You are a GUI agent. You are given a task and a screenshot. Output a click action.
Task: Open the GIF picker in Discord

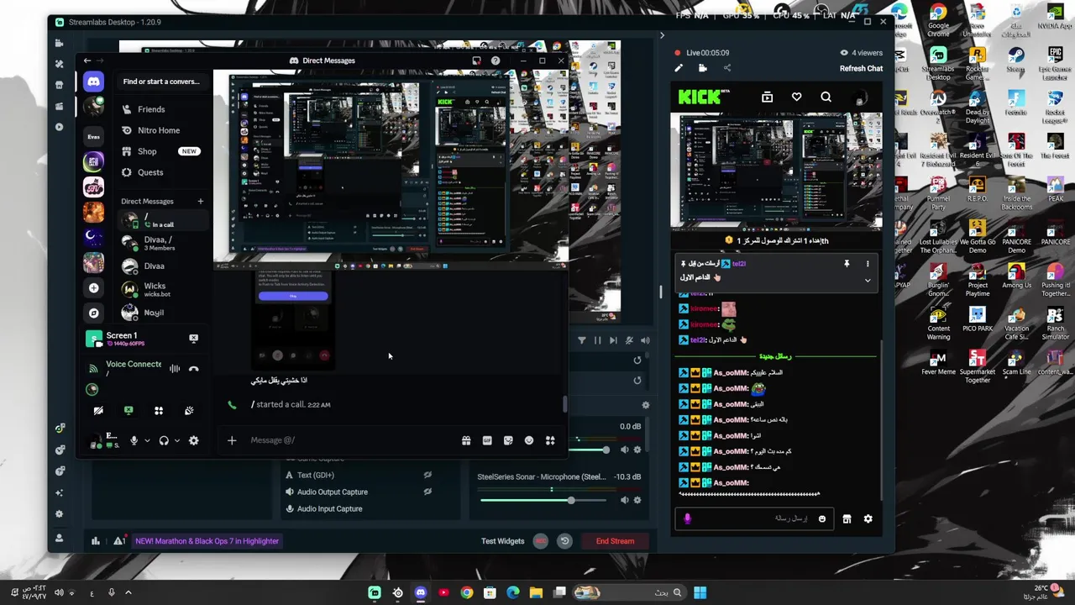click(x=487, y=440)
